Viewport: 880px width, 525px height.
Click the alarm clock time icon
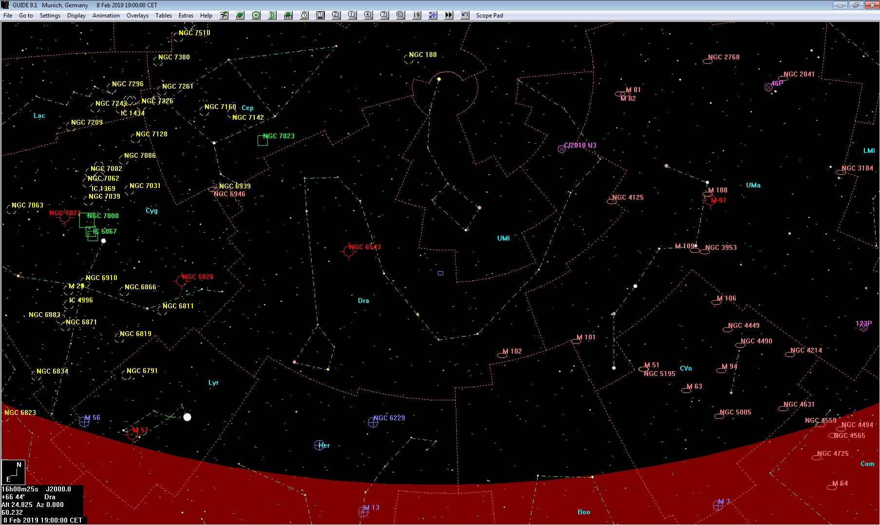click(x=304, y=15)
